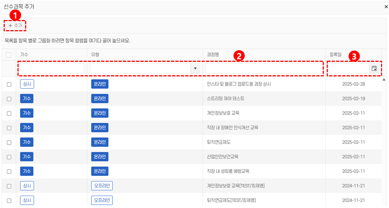The height and width of the screenshot is (208, 389).
Task: Click the 유형 column header
Action: 95,55
